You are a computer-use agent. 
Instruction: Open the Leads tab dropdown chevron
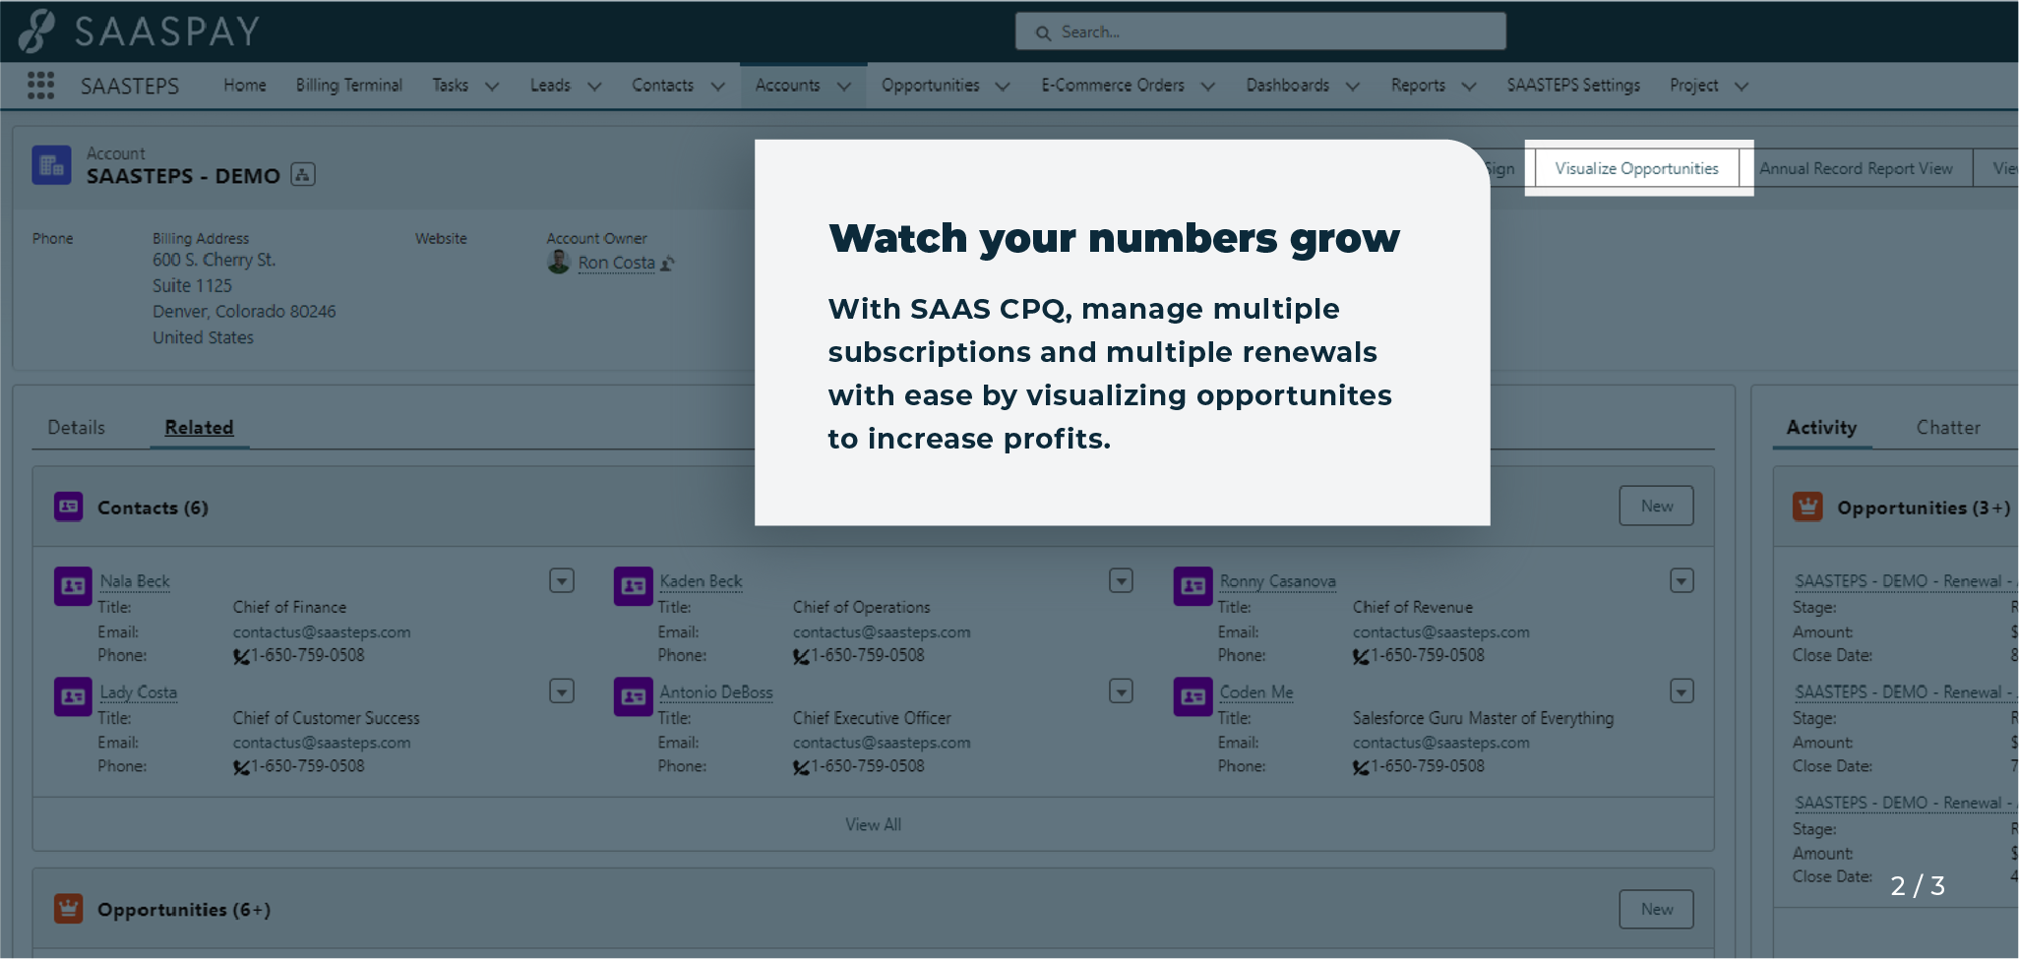pyautogui.click(x=594, y=87)
